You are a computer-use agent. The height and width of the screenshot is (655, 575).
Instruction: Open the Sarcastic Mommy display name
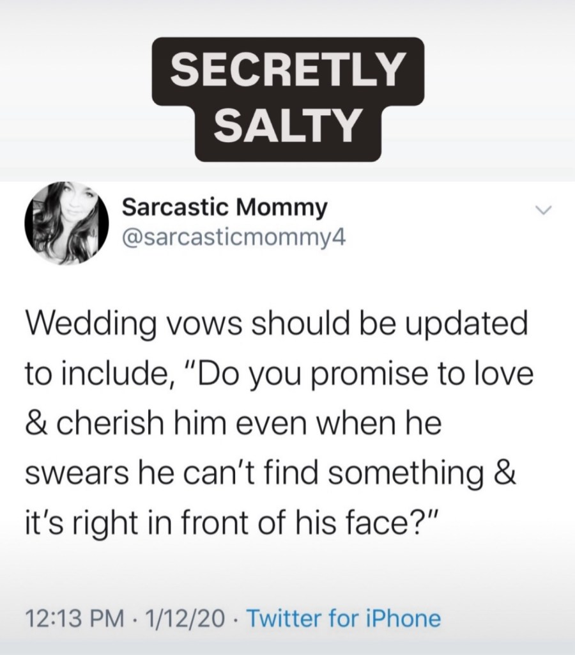click(x=224, y=207)
